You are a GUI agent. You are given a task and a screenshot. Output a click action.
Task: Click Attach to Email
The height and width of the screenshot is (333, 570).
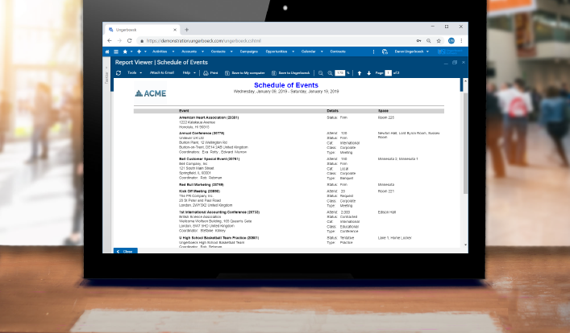(x=162, y=72)
